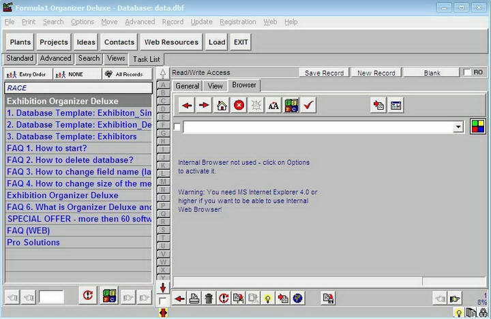Click the red refresh icon in record toolbar
The image size is (491, 319).
224,299
